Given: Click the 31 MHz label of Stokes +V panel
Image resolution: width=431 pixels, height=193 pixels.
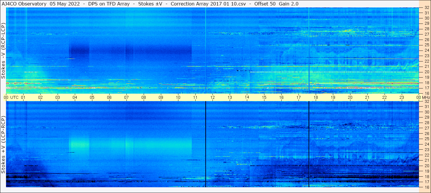Looking at the screenshot, I should coord(427,107).
